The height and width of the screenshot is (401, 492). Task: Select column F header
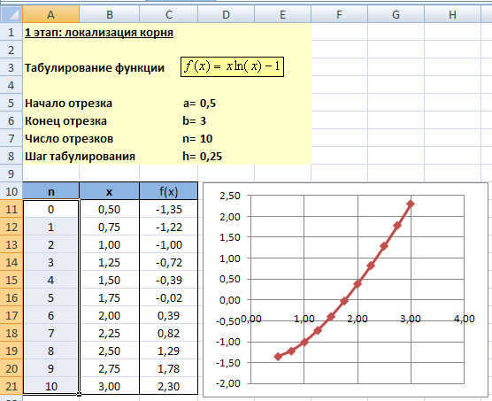[339, 14]
